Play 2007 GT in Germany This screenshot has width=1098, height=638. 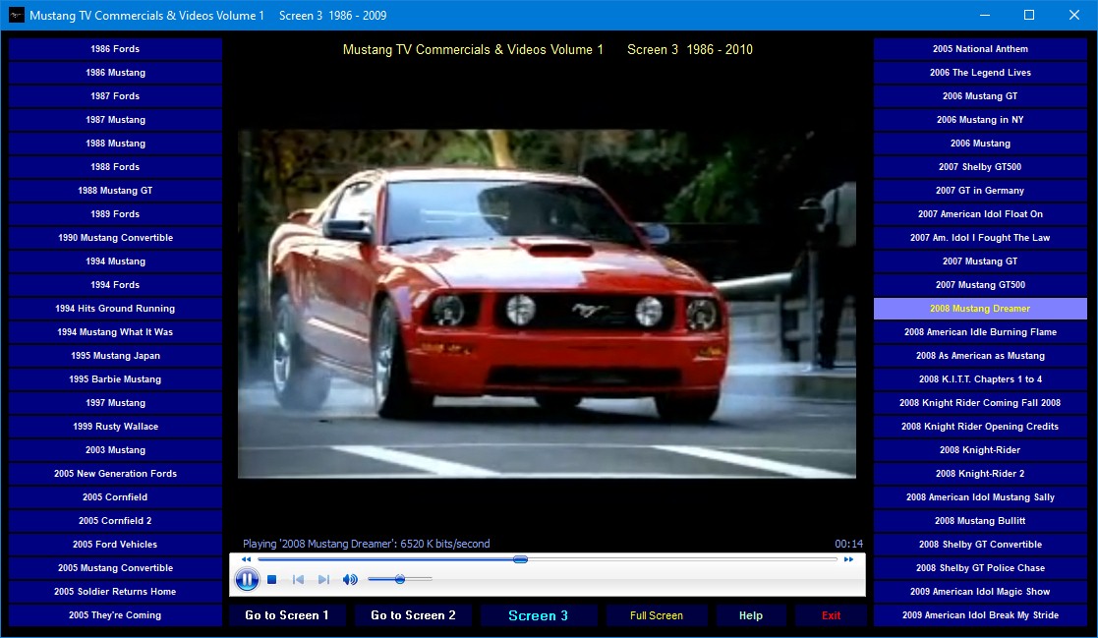click(x=980, y=191)
